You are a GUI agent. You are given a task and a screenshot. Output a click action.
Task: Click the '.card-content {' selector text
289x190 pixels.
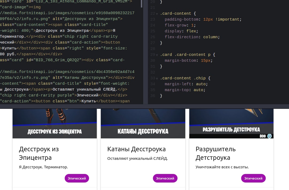(x=178, y=13)
